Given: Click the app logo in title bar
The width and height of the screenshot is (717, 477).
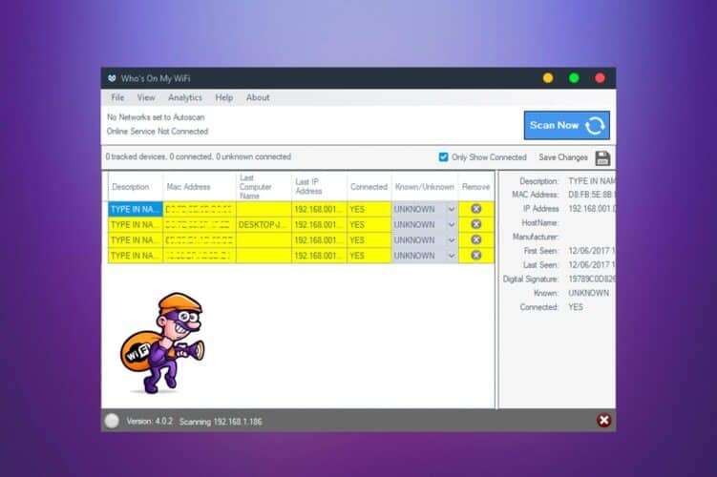Looking at the screenshot, I should (x=113, y=78).
